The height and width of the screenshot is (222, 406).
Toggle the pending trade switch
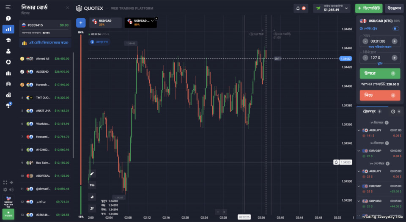(x=396, y=28)
